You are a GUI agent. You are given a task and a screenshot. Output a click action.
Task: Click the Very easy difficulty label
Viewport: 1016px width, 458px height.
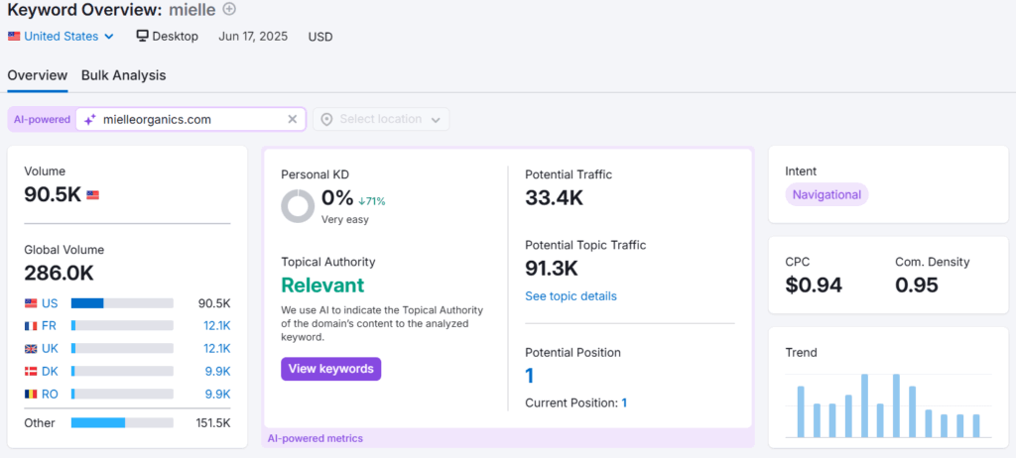point(344,220)
